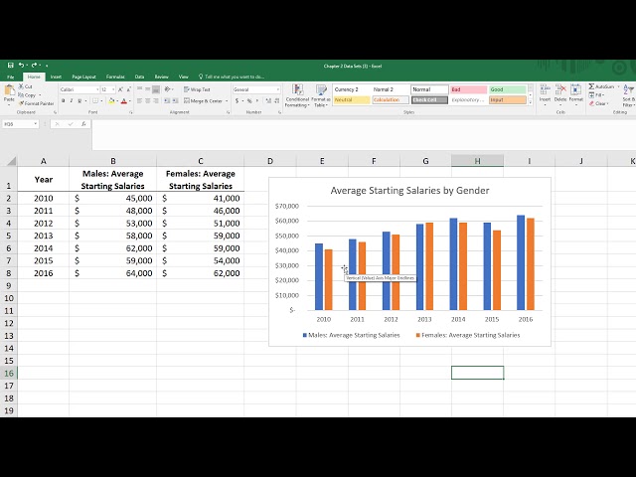This screenshot has width=636, height=477.
Task: Toggle Top Align in Alignment group
Action: click(x=139, y=89)
